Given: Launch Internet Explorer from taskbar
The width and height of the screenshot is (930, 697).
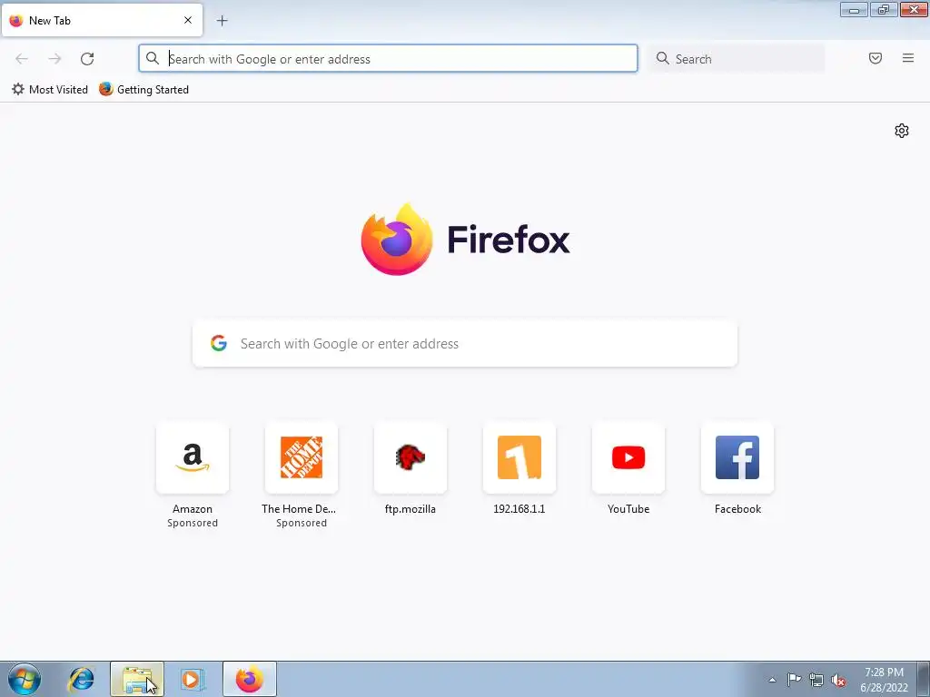Looking at the screenshot, I should point(81,679).
